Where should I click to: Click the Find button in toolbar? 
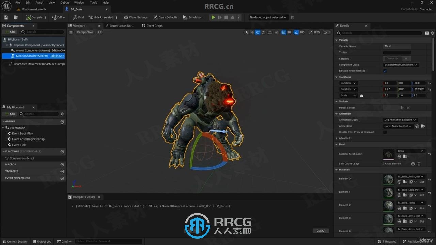coord(78,17)
